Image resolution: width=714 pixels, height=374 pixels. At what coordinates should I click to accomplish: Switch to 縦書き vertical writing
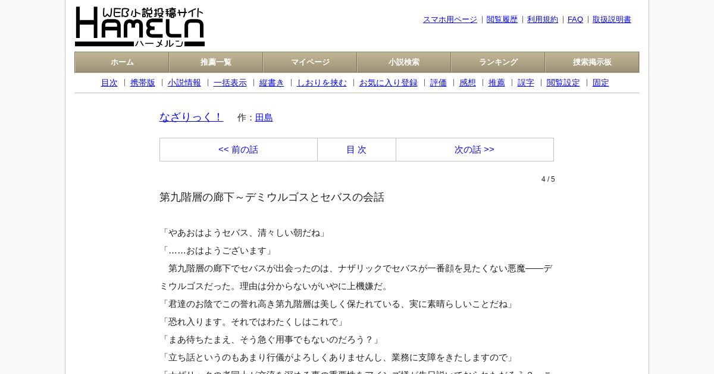click(272, 83)
